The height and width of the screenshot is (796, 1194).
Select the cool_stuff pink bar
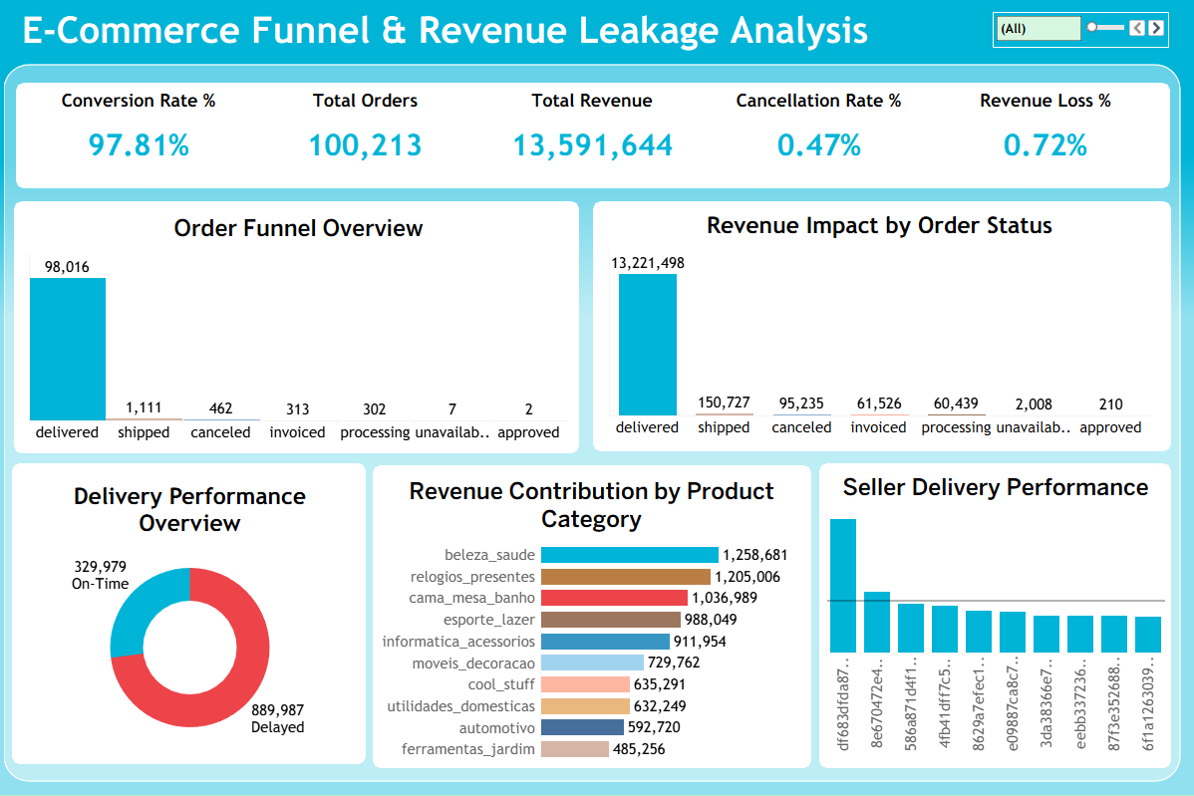click(586, 684)
